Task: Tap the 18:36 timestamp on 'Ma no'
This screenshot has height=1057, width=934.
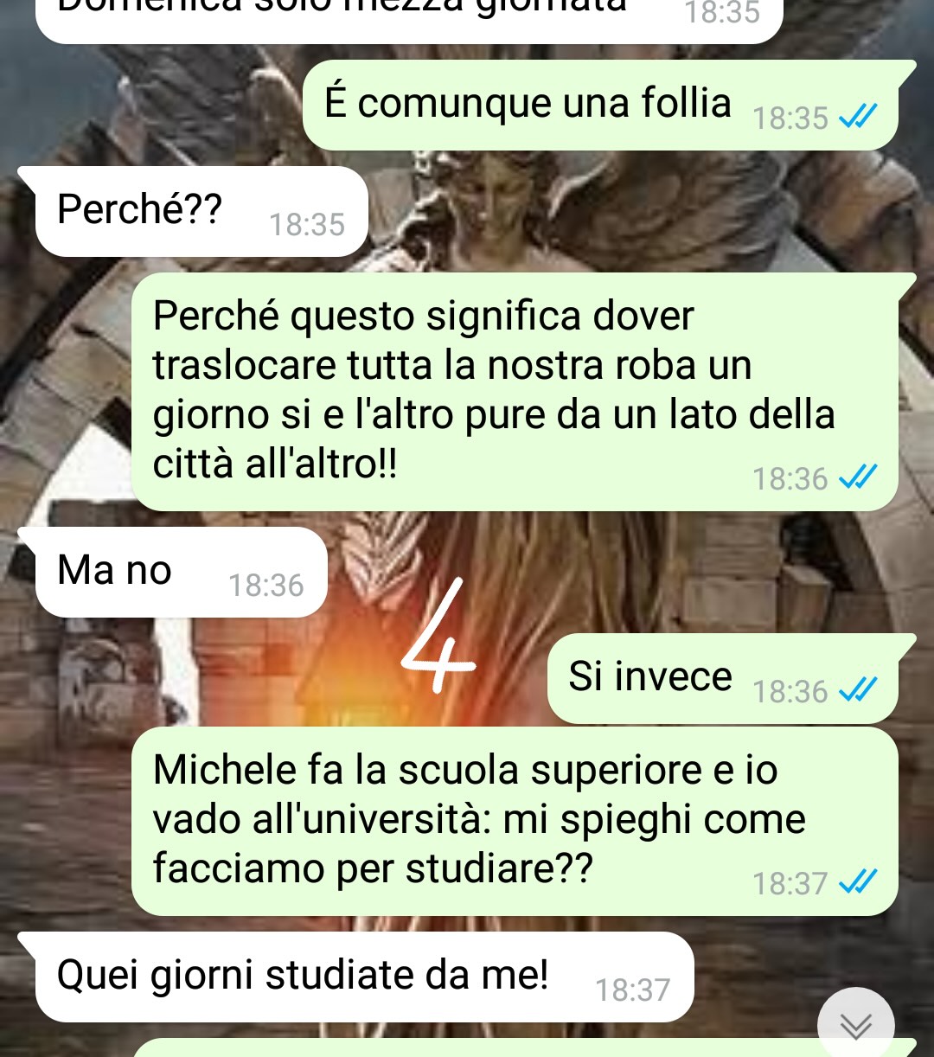Action: (266, 586)
